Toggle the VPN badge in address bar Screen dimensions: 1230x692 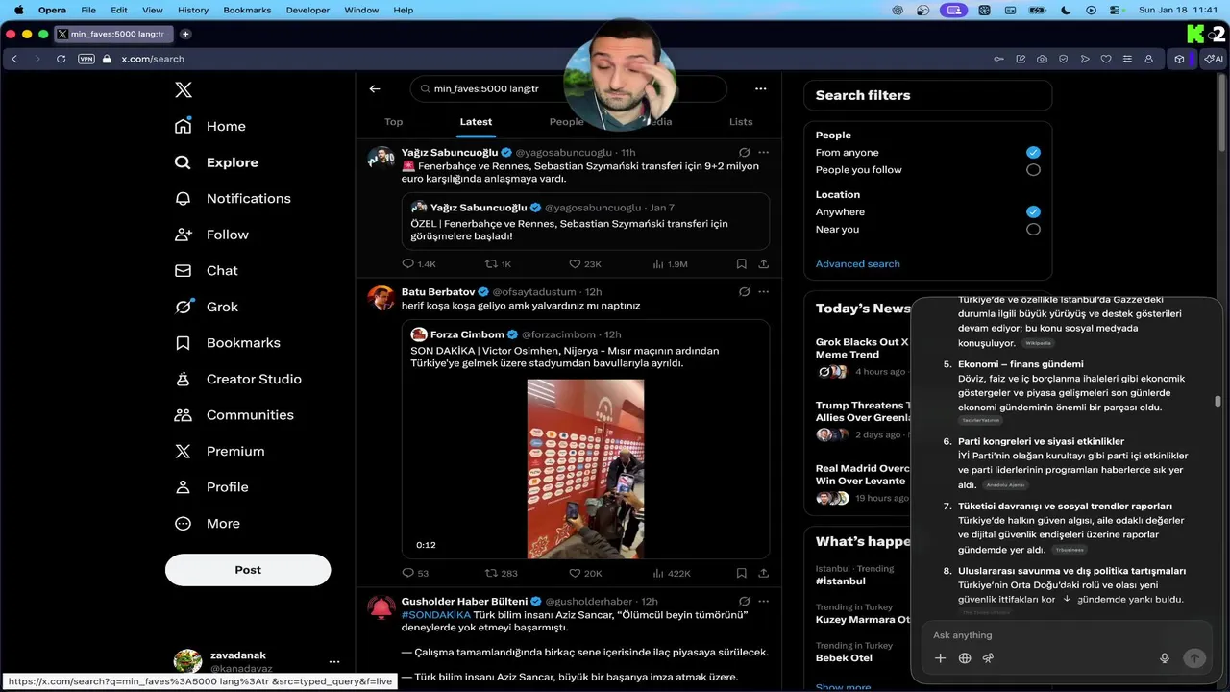[86, 59]
